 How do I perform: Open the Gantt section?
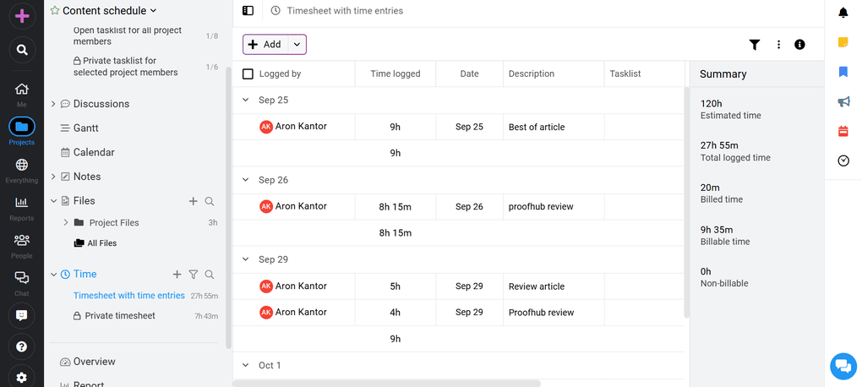click(x=85, y=128)
